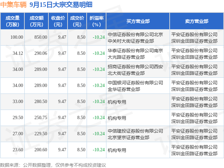Click the data source footnote 数据来源
The width and height of the screenshot is (224, 168).
coord(53,165)
